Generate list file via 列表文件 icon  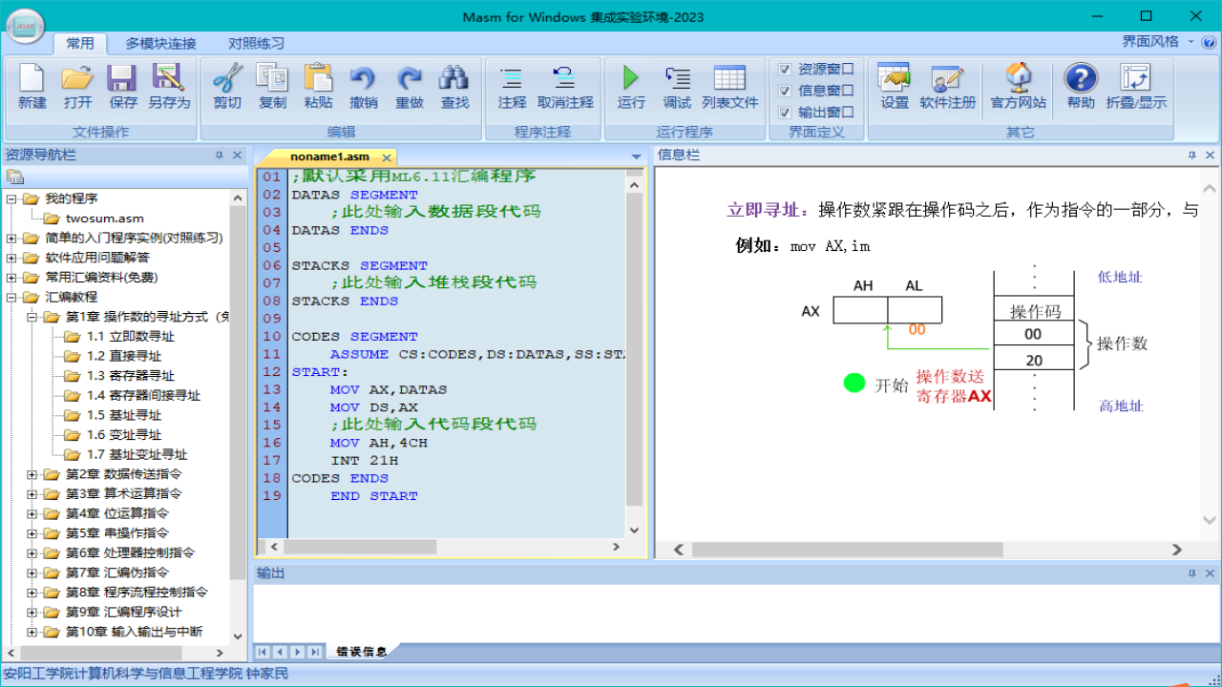(x=730, y=88)
